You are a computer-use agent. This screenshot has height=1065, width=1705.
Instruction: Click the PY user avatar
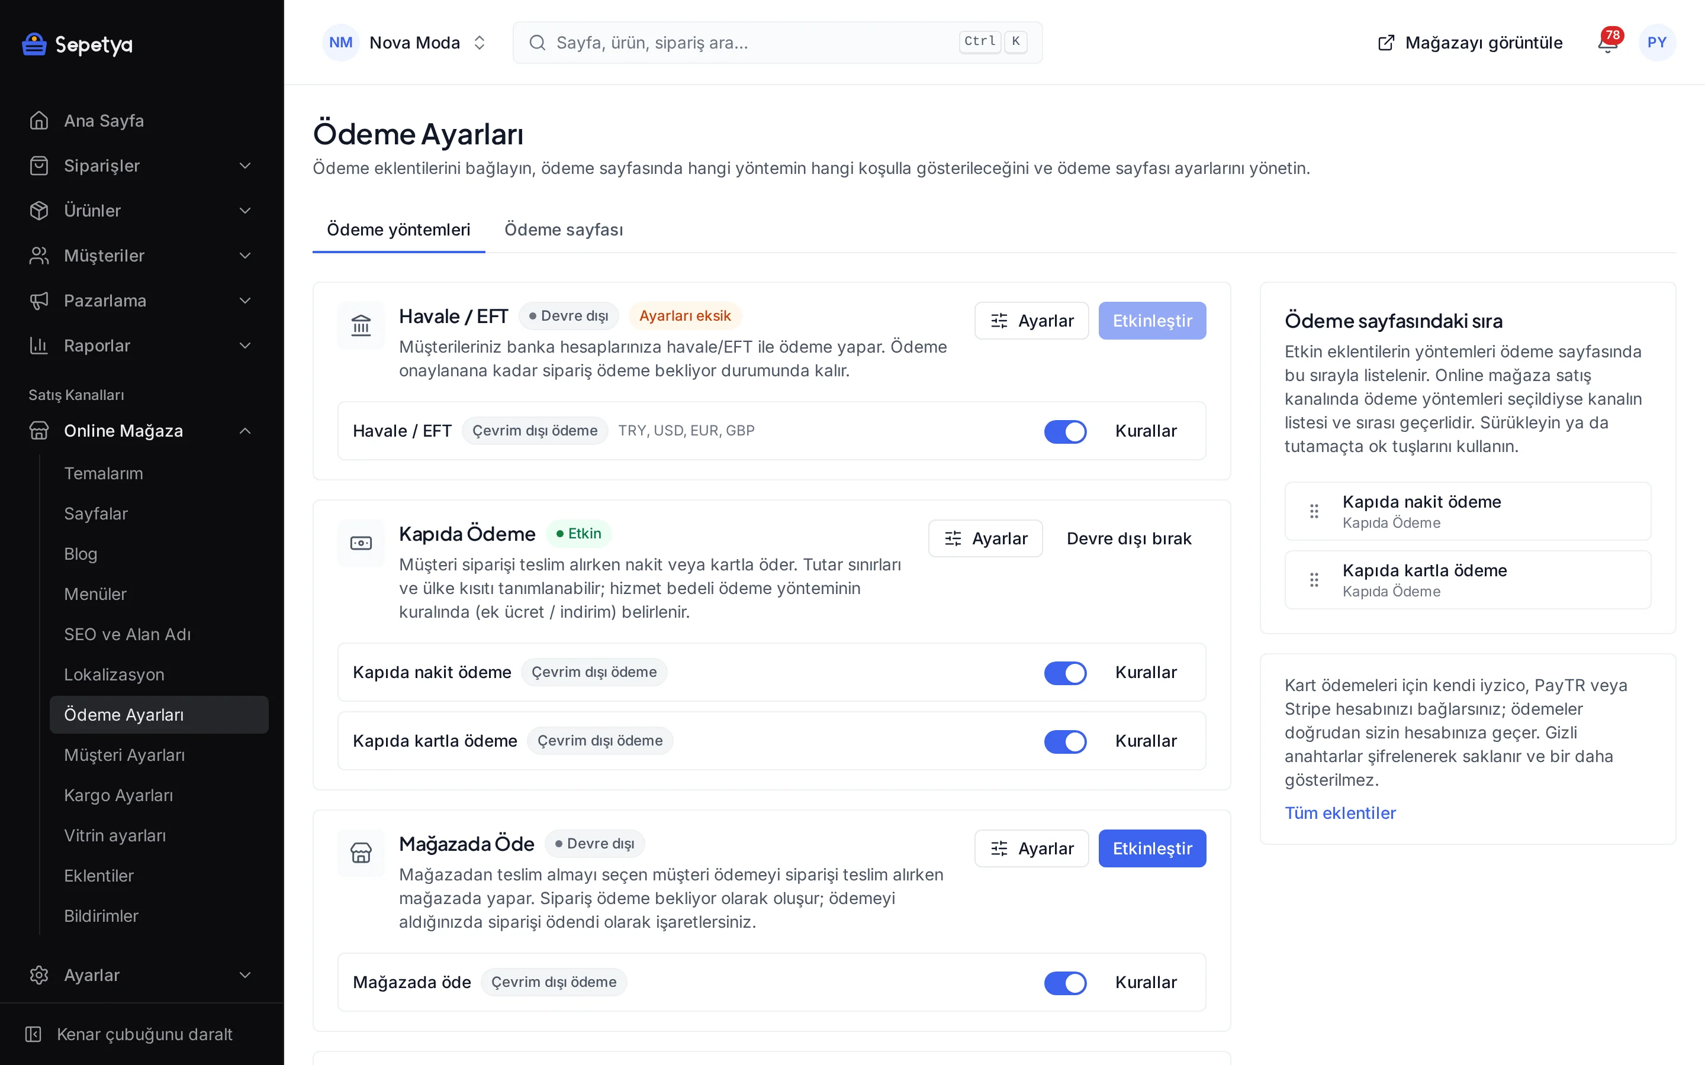point(1657,42)
